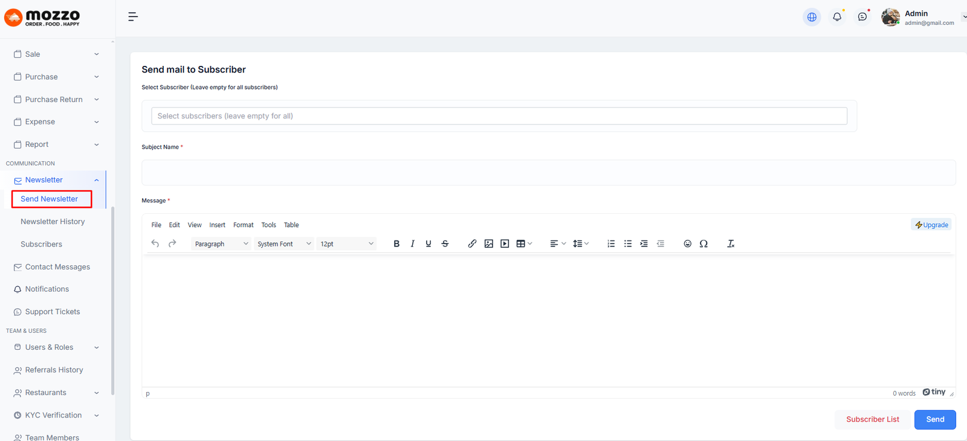Toggle the numbered list button
Screen dimensions: 967x441
coord(611,243)
